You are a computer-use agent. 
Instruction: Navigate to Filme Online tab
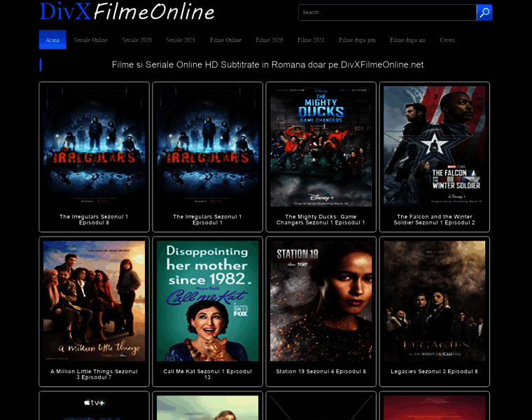coord(225,40)
